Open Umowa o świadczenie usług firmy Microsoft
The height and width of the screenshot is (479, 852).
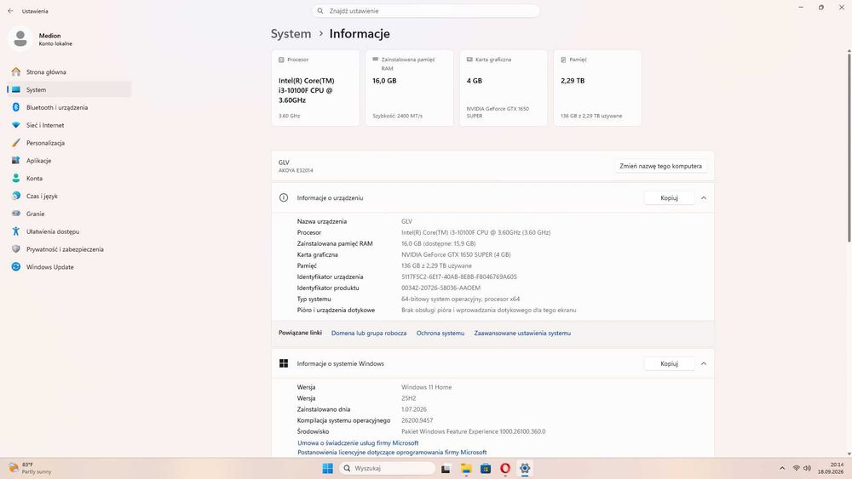(358, 443)
